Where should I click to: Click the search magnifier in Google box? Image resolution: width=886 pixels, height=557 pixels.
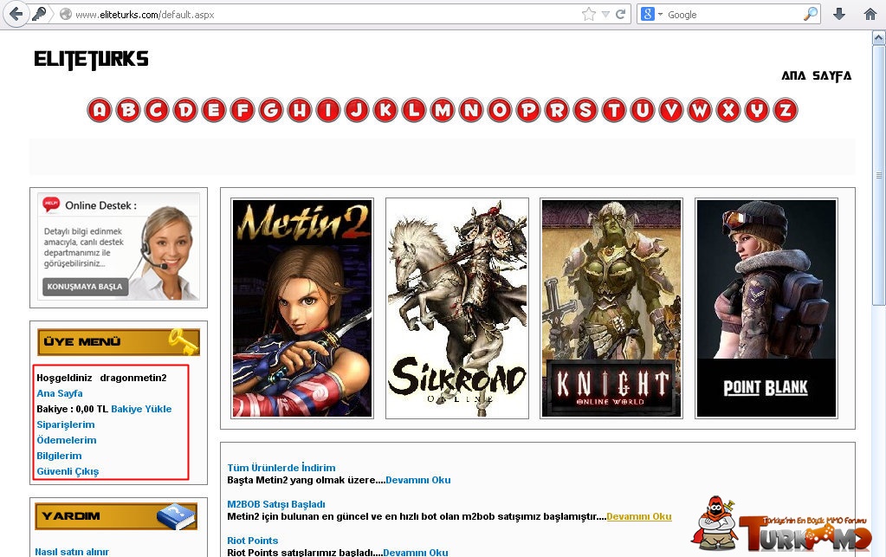(811, 14)
